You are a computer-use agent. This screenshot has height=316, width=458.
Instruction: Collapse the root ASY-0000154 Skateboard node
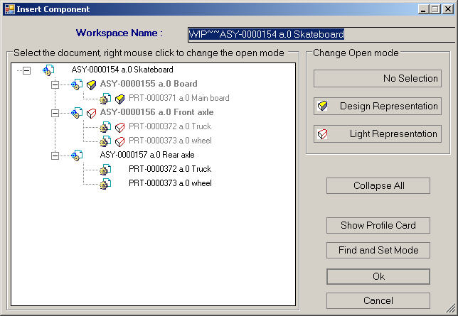[27, 70]
